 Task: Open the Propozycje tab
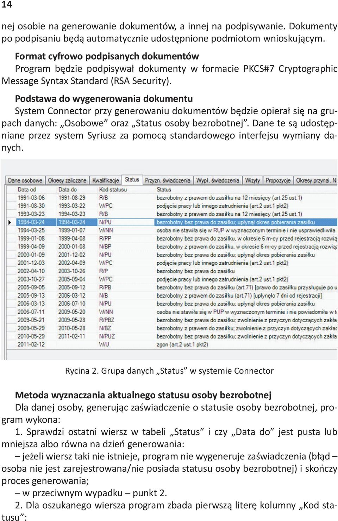point(278,180)
